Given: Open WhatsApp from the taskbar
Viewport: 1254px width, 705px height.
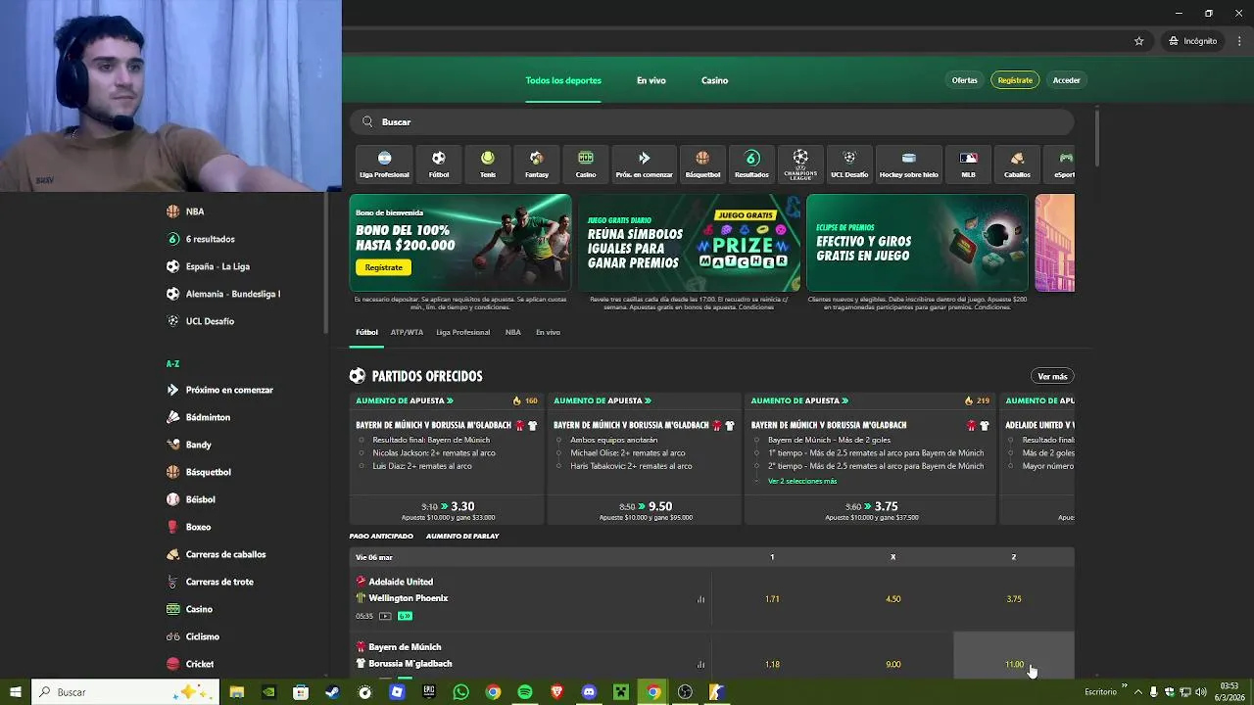Looking at the screenshot, I should tap(461, 692).
